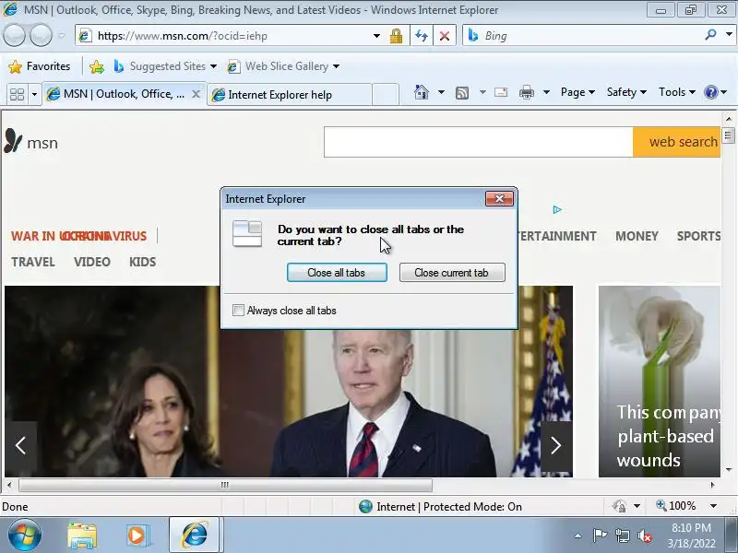Image resolution: width=738 pixels, height=553 pixels.
Task: Click Internet Explorer taskbar icon
Action: [194, 535]
